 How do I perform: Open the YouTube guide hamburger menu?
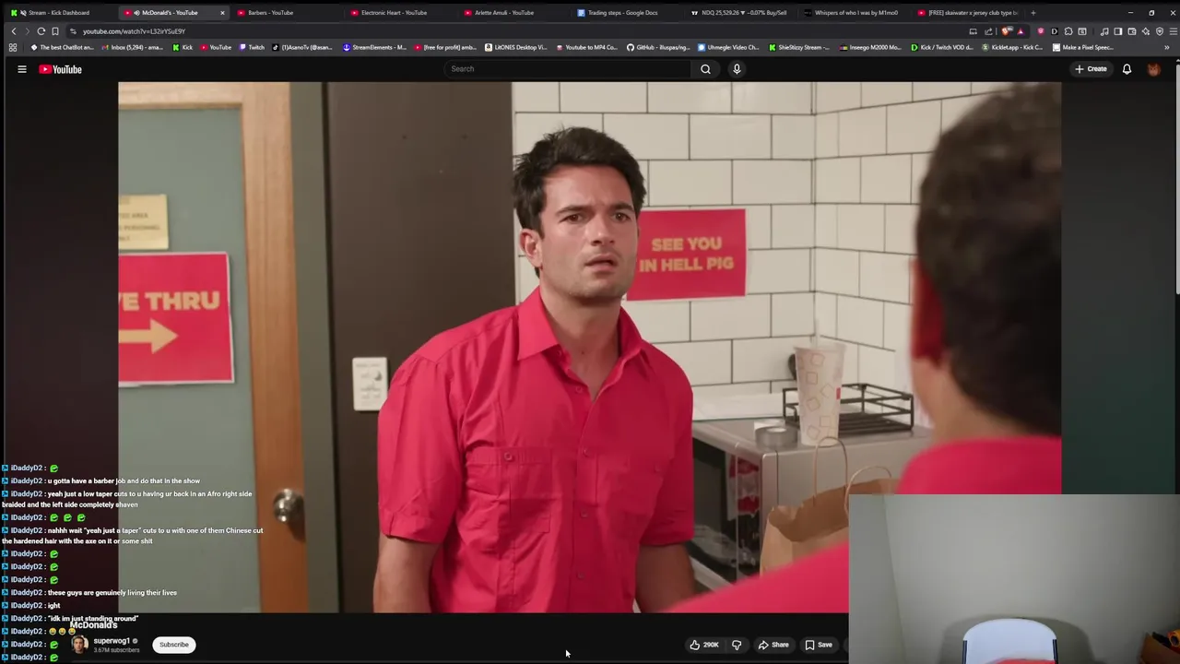pos(21,69)
